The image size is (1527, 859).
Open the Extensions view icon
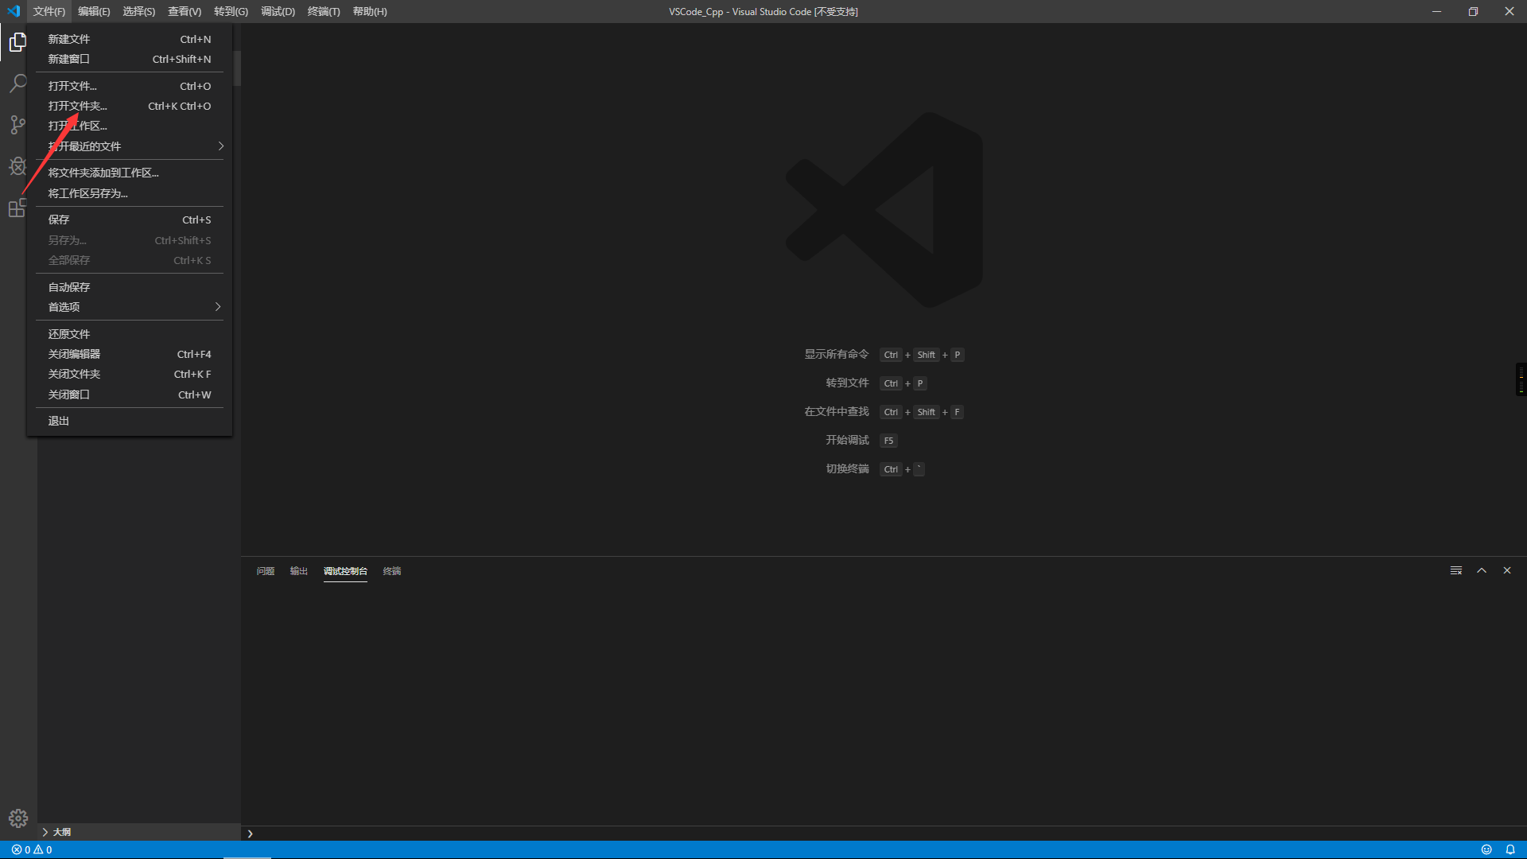(x=17, y=208)
